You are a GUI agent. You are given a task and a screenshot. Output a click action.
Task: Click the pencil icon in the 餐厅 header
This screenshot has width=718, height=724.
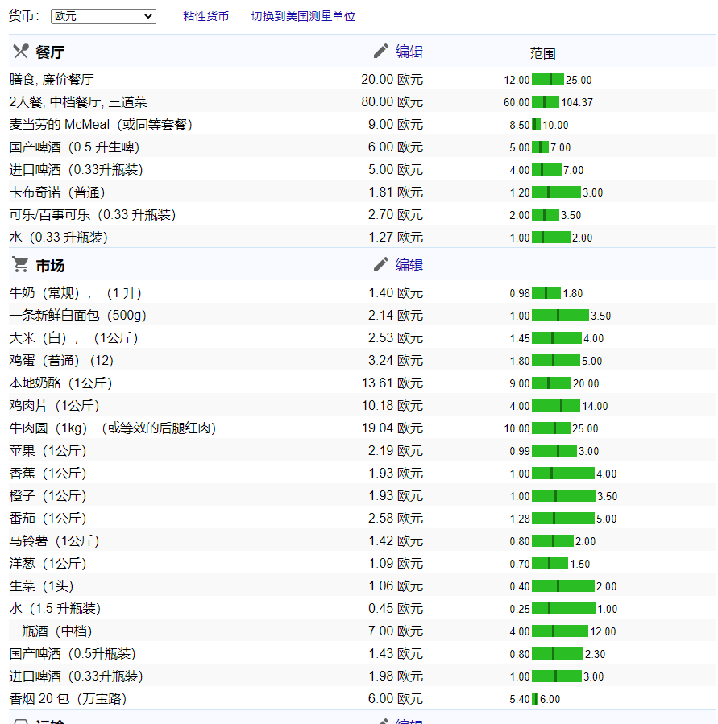381,52
